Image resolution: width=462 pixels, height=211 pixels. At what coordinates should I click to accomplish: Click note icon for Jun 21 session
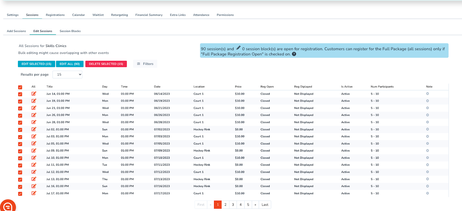427,108
